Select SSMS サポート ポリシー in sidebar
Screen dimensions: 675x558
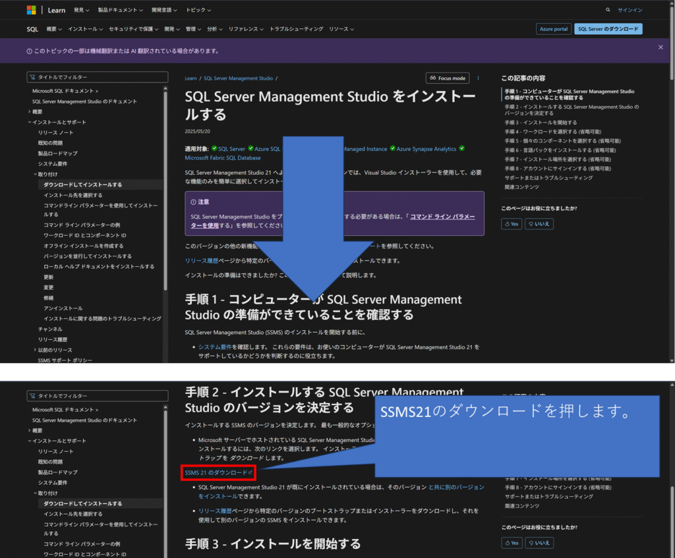(x=65, y=360)
